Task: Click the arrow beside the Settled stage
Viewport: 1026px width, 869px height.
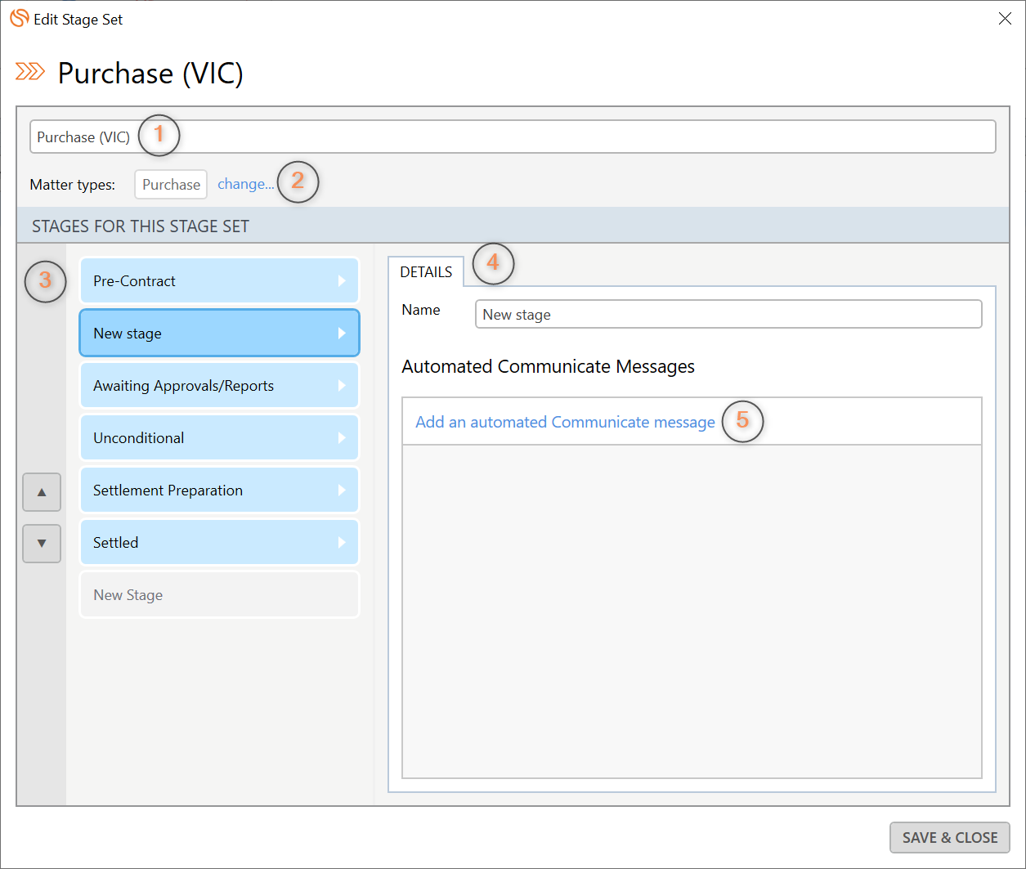Action: click(x=342, y=543)
